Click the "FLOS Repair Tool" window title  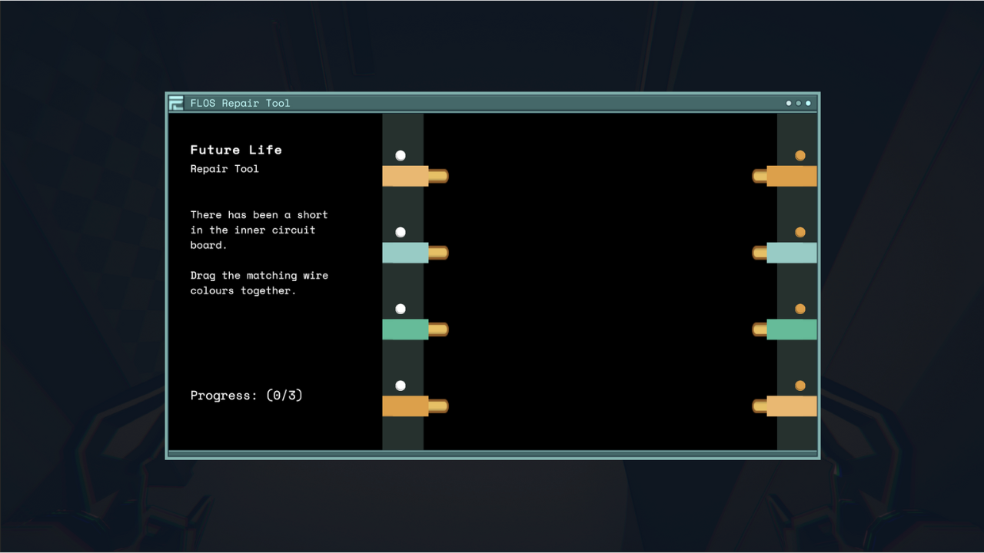coord(241,103)
